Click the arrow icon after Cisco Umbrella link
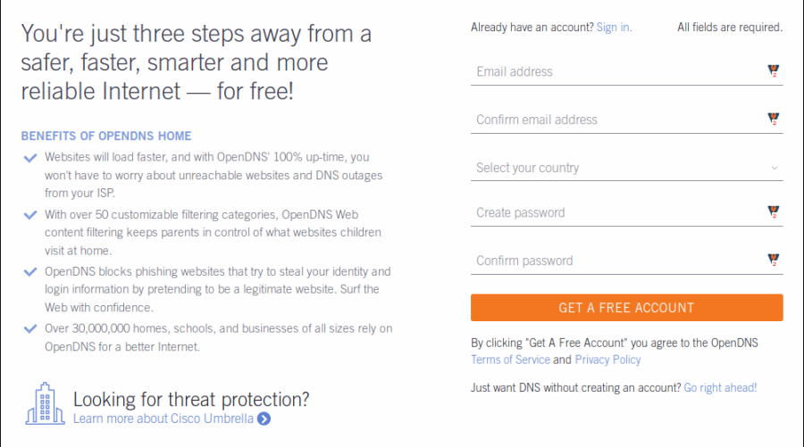This screenshot has height=447, width=804. click(x=264, y=418)
